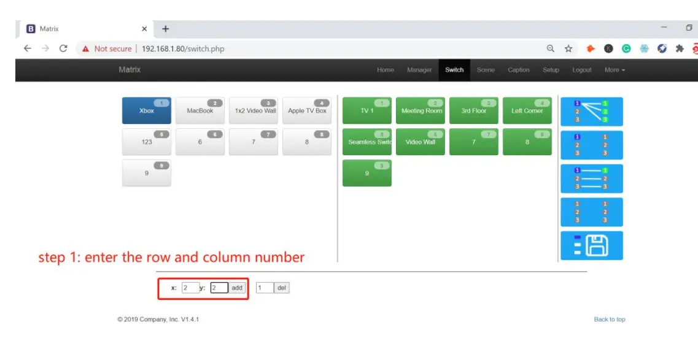698x338 pixels.
Task: Open the Home nav item
Action: tap(385, 70)
